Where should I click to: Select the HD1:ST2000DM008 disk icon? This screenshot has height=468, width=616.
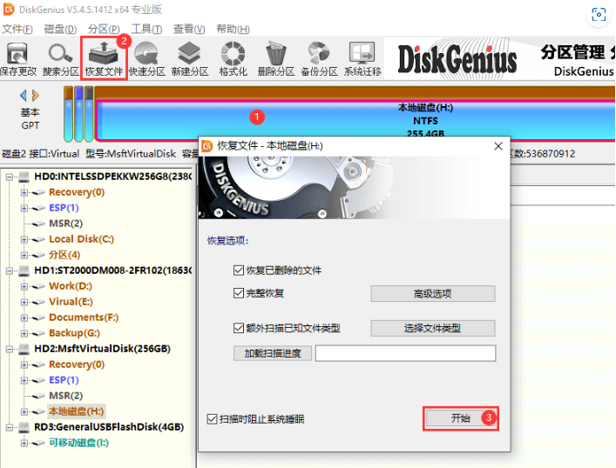click(x=24, y=271)
